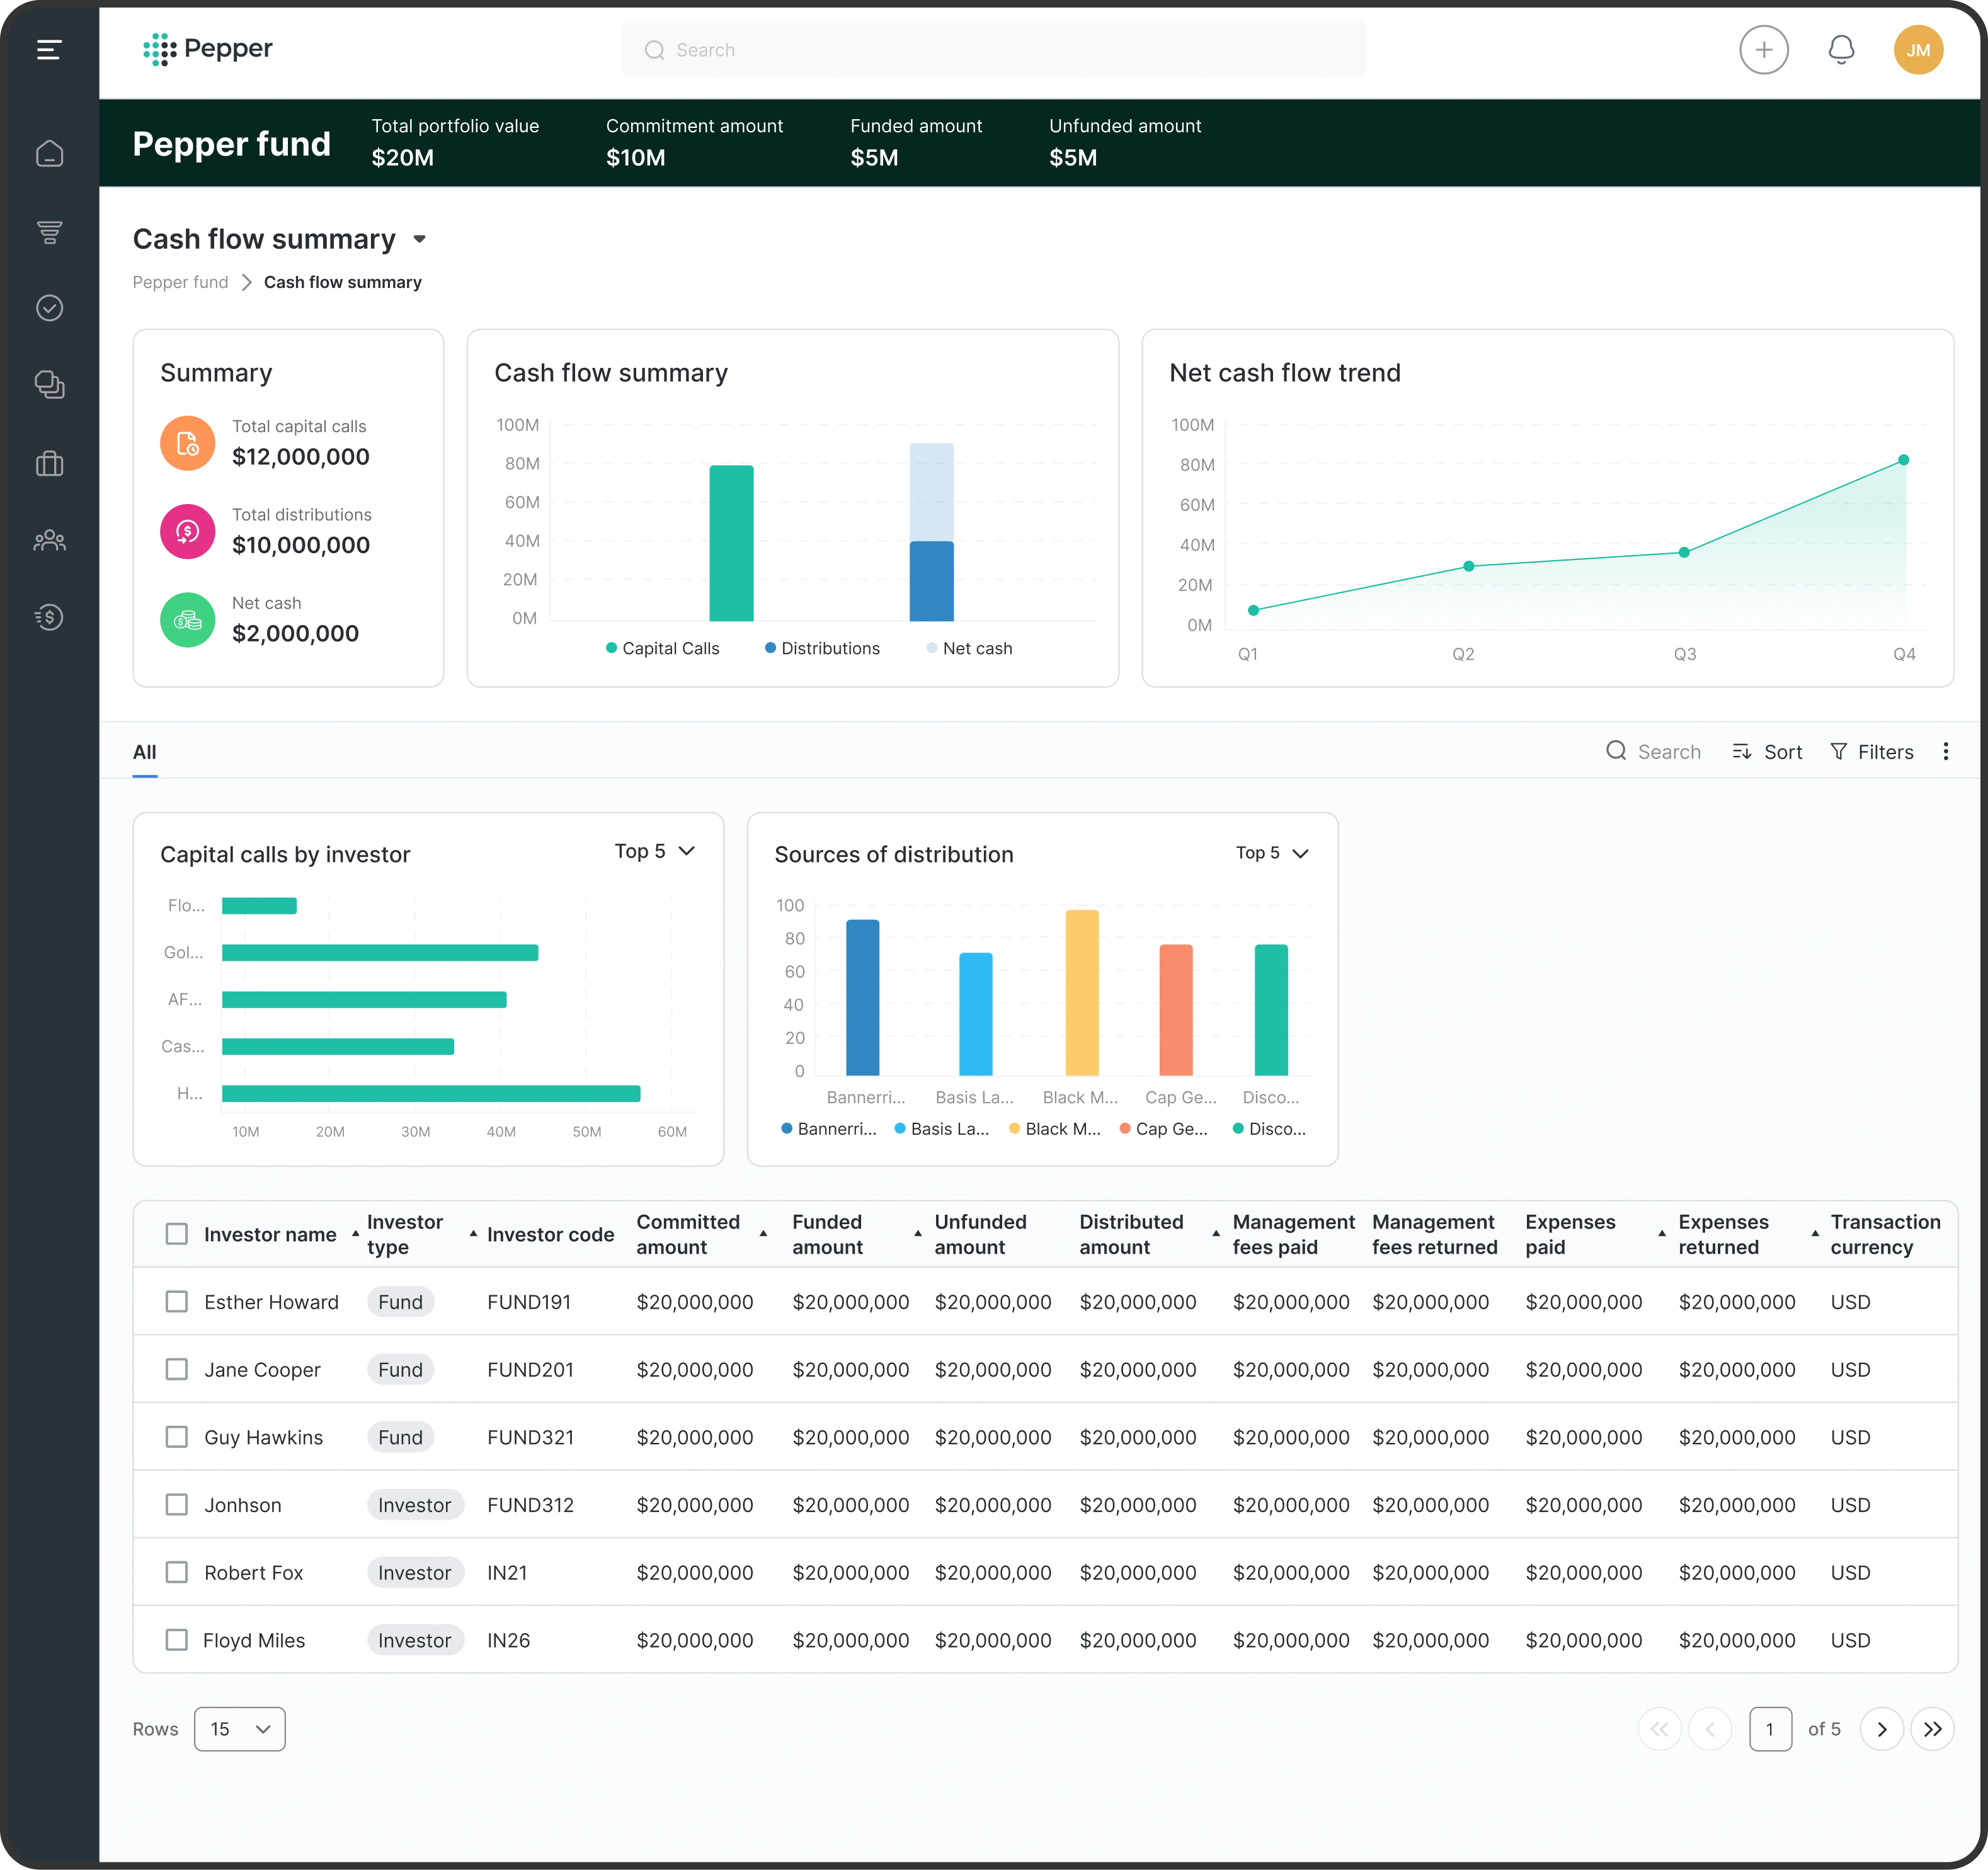Jump to first page double arrow
This screenshot has height=1870, width=1988.
click(x=1659, y=1729)
